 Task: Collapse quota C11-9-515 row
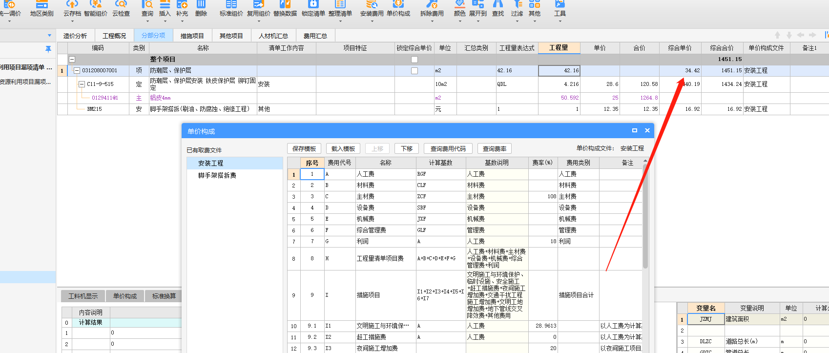pyautogui.click(x=82, y=84)
